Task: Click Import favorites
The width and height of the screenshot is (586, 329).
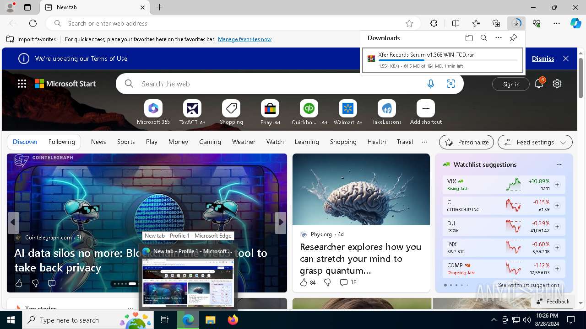Action: 31,39
